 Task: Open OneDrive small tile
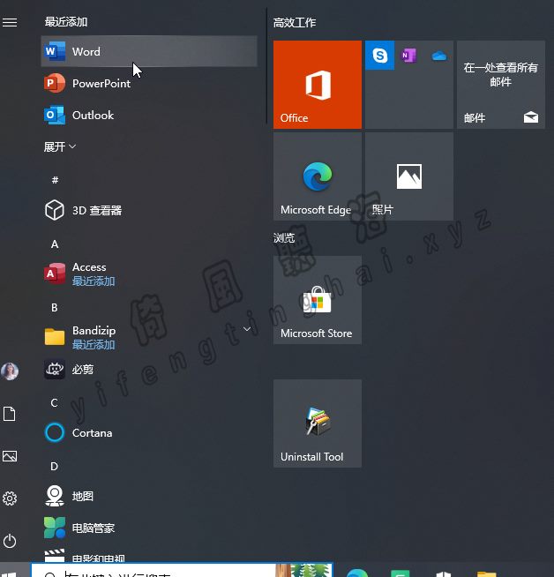438,56
